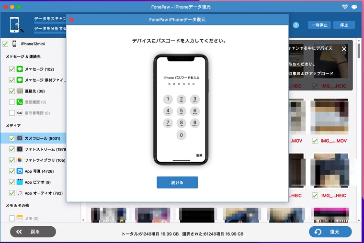Check the 通話履歴 (0) checkbox

tap(12, 102)
